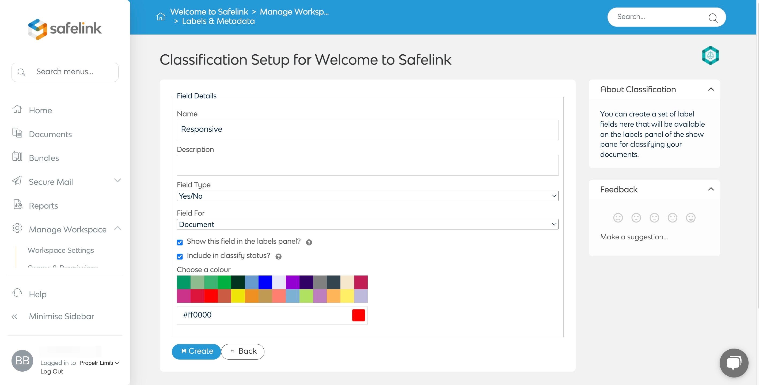Screen dimensions: 759x385
Task: Click the home icon in breadcrumb bar
Action: [x=161, y=17]
